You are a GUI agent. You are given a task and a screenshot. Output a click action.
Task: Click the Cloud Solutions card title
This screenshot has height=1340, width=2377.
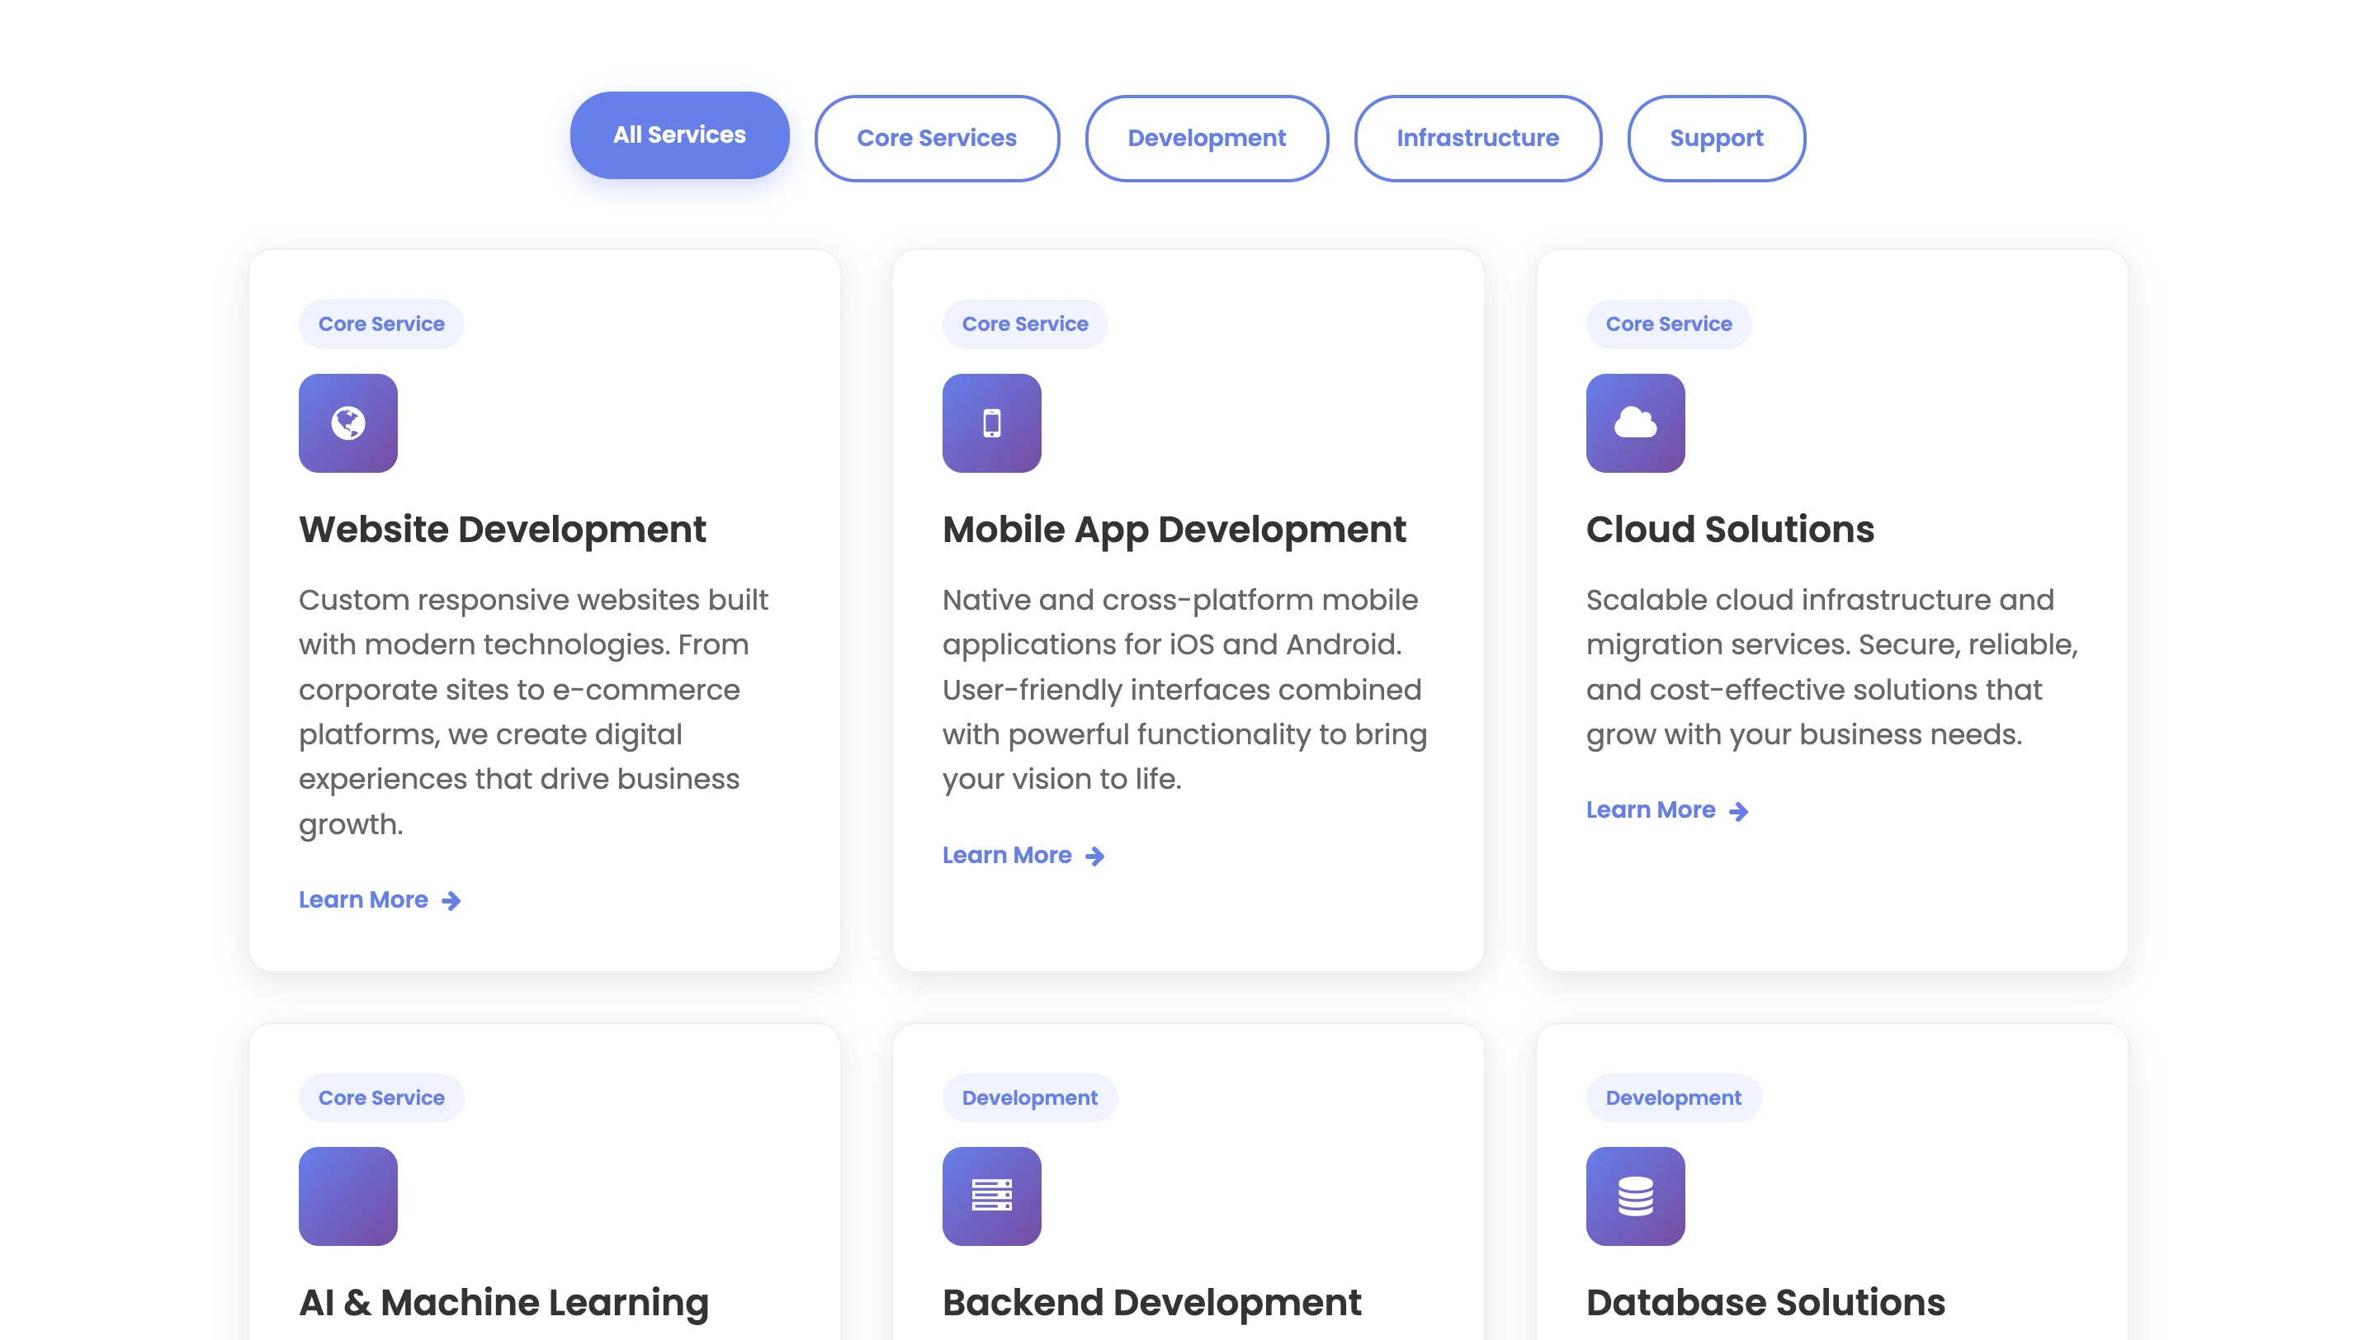coord(1729,530)
